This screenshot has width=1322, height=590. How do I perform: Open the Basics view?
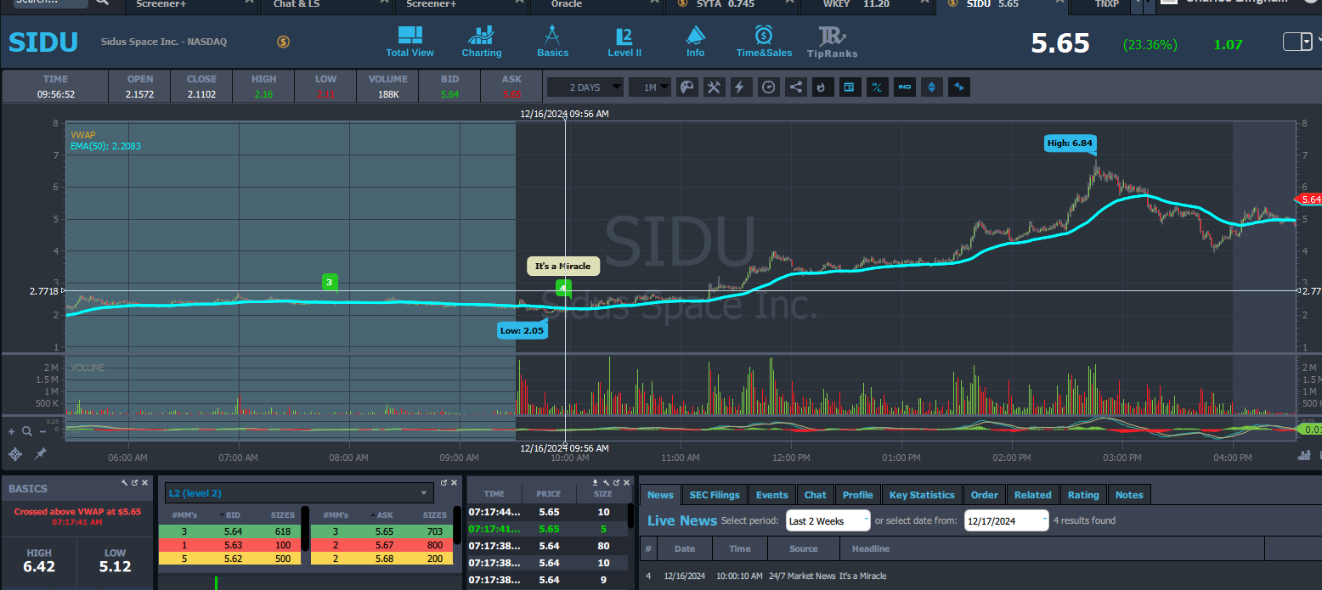coord(552,42)
